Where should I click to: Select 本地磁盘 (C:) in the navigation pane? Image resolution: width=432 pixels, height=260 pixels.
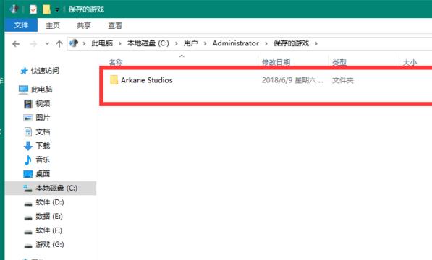(x=56, y=188)
